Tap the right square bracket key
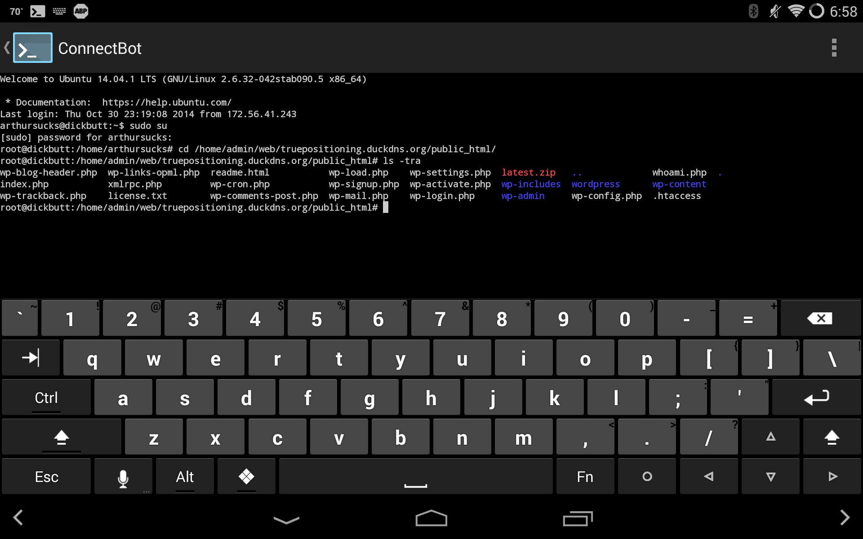This screenshot has height=539, width=863. [770, 358]
